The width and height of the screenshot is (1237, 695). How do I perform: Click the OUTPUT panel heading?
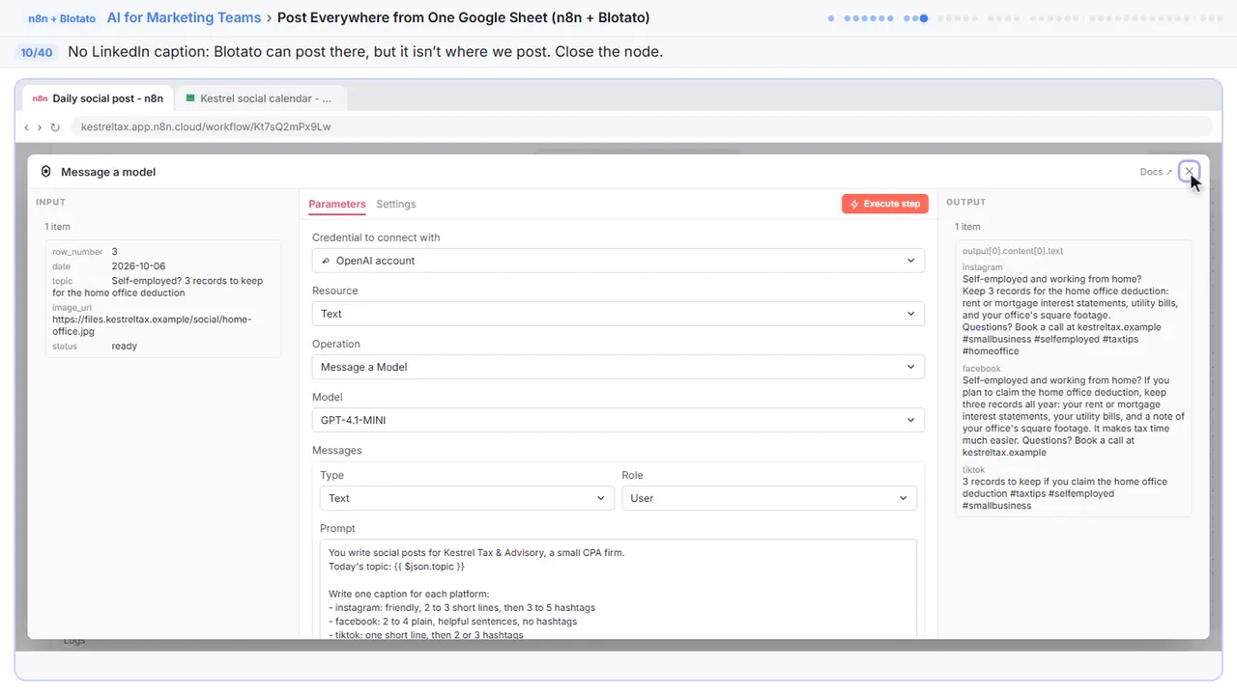point(966,203)
